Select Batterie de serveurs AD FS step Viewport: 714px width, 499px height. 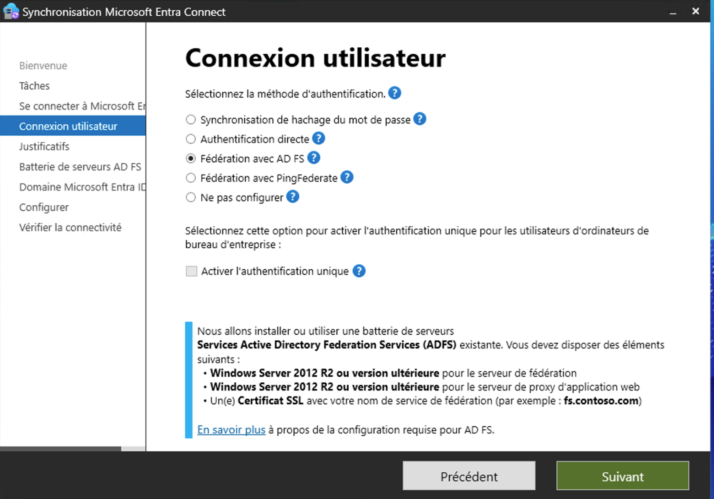(x=80, y=167)
